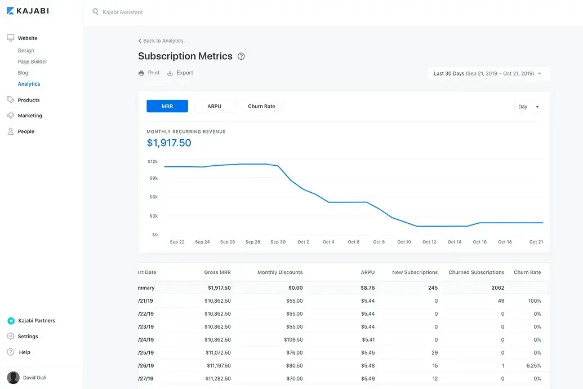
Task: Select the MRR chart tab
Action: coord(167,107)
